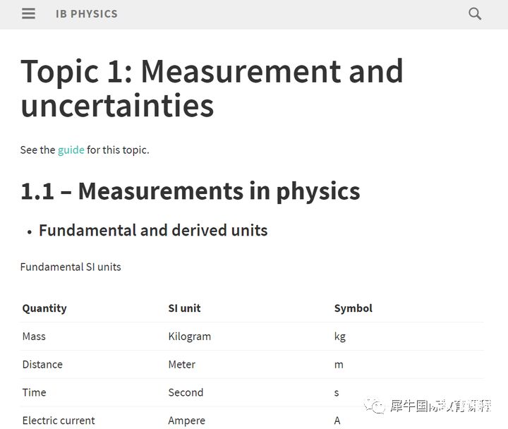Click the Fundamental and derived units bullet
Screen dimensions: 508x429
pos(153,231)
